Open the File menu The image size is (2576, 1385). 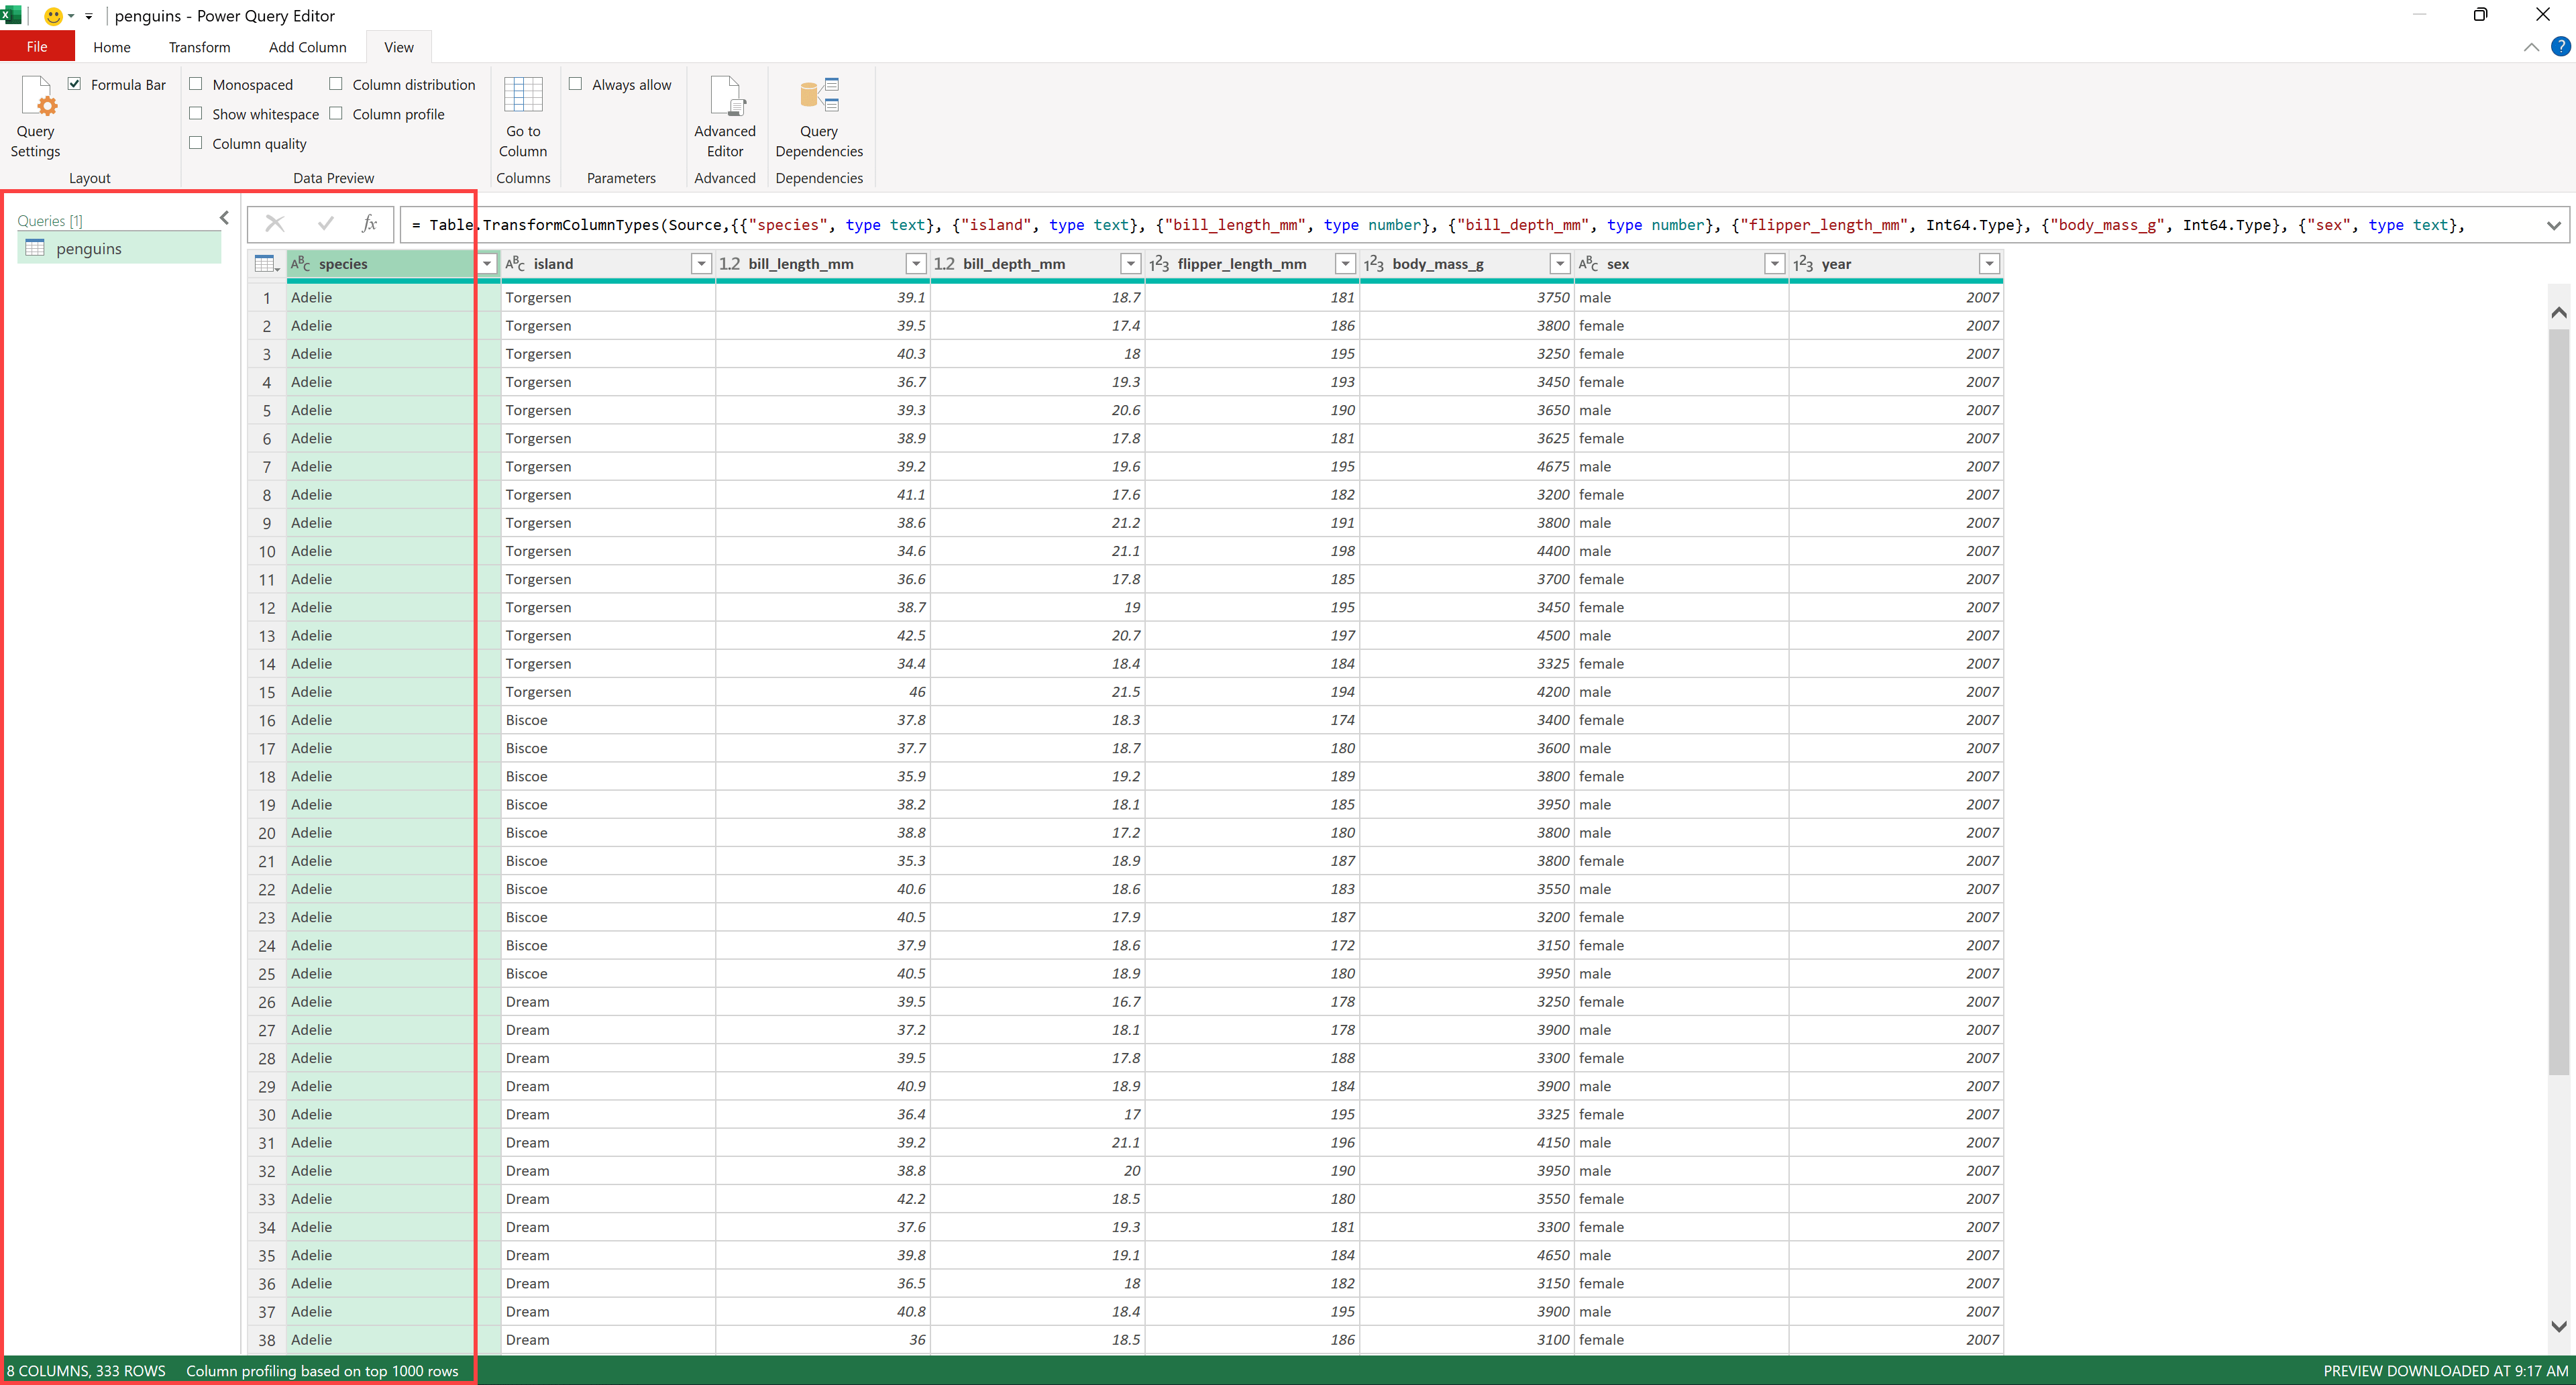click(x=37, y=46)
